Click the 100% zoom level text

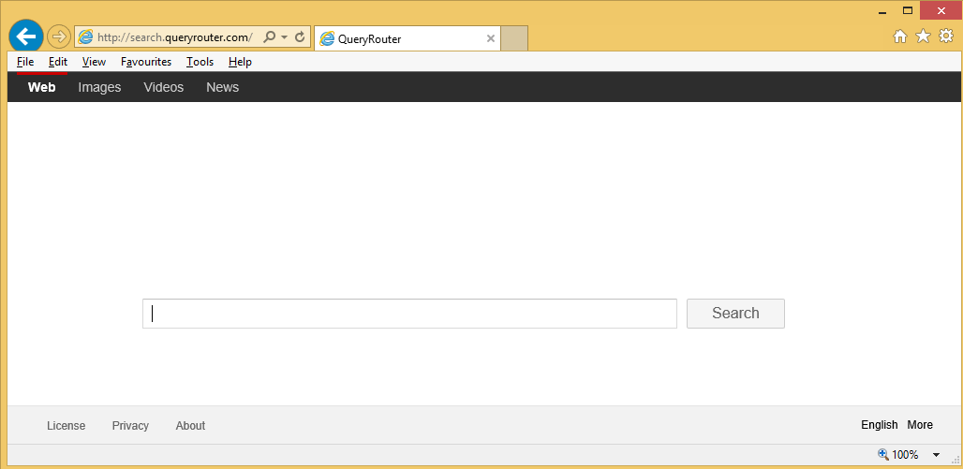[x=905, y=455]
